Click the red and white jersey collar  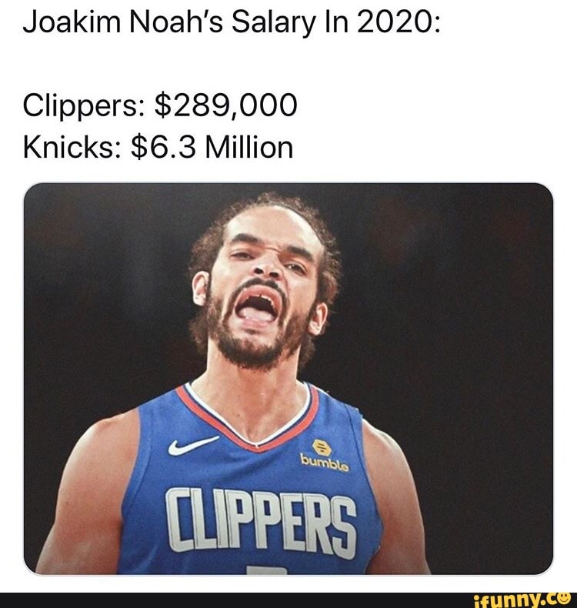click(248, 415)
